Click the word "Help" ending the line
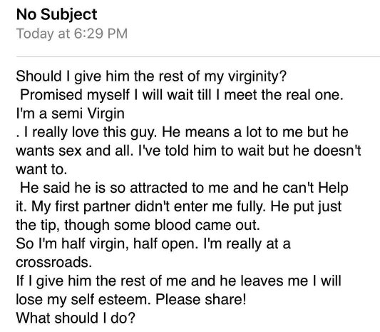The width and height of the screenshot is (380, 332). click(333, 188)
